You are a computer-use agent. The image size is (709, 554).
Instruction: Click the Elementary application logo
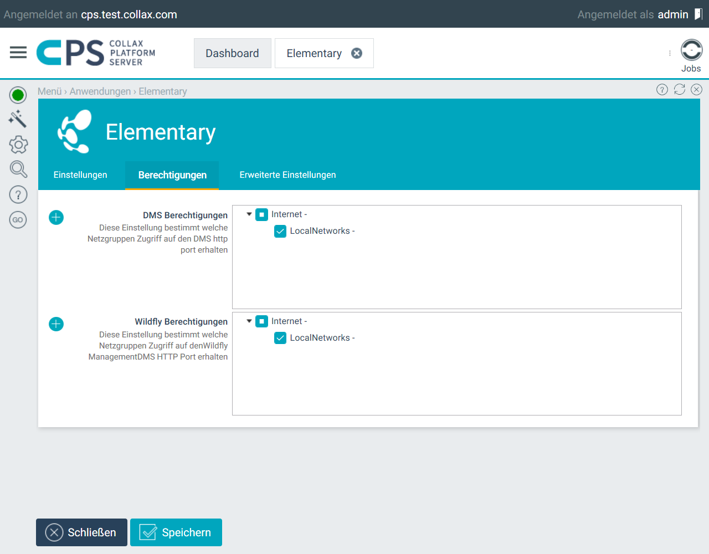click(x=75, y=131)
